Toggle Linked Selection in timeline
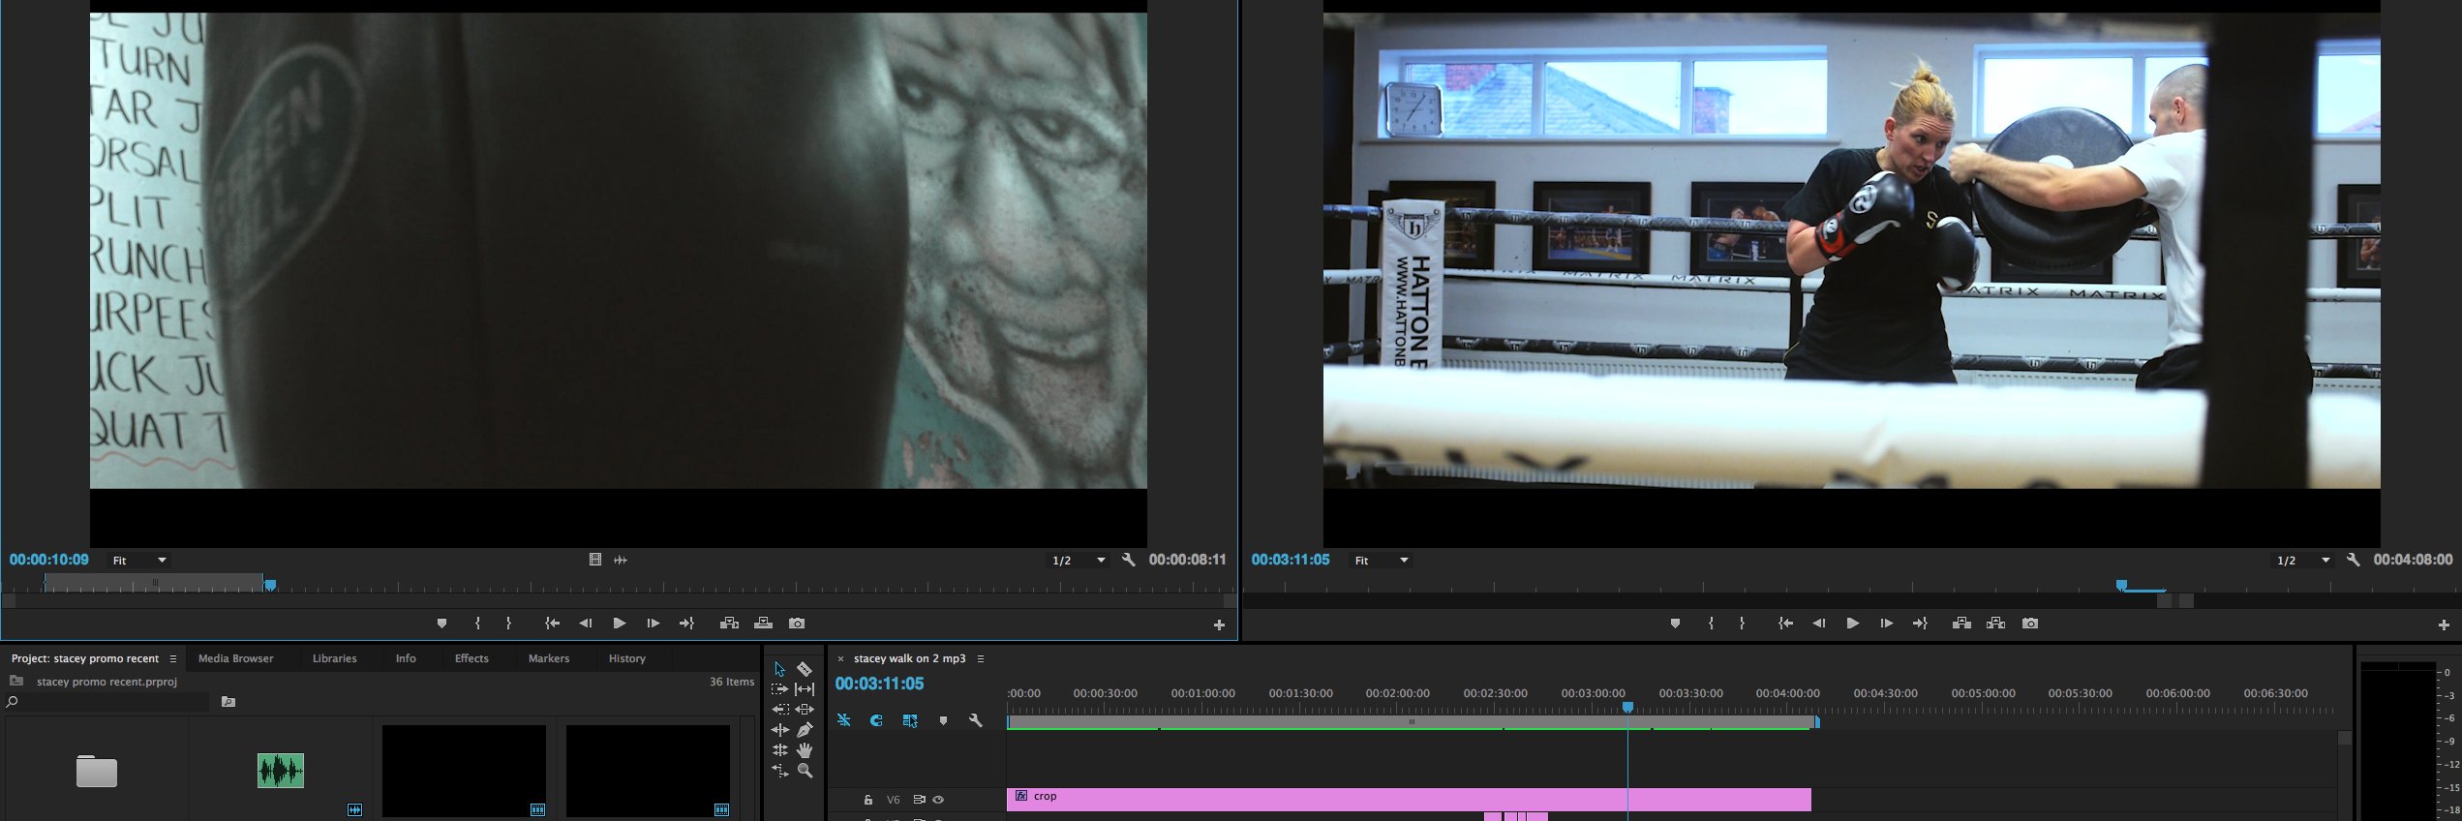Image resolution: width=2462 pixels, height=821 pixels. click(910, 720)
